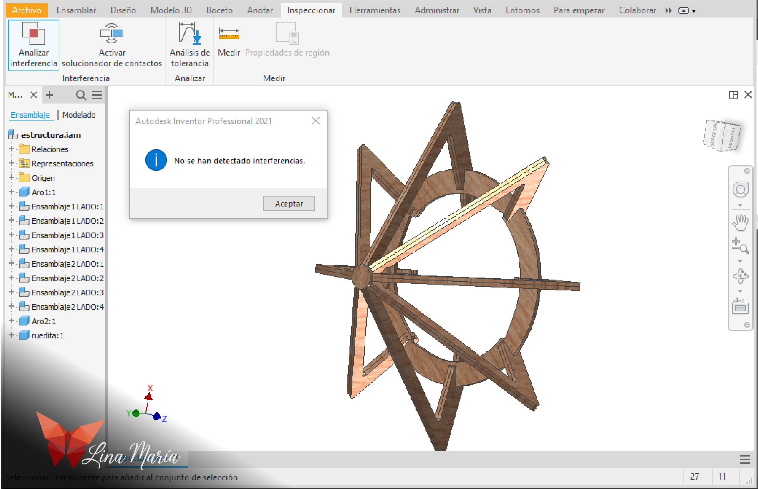Click the info icon in dialog
The height and width of the screenshot is (489, 758).
pos(156,160)
